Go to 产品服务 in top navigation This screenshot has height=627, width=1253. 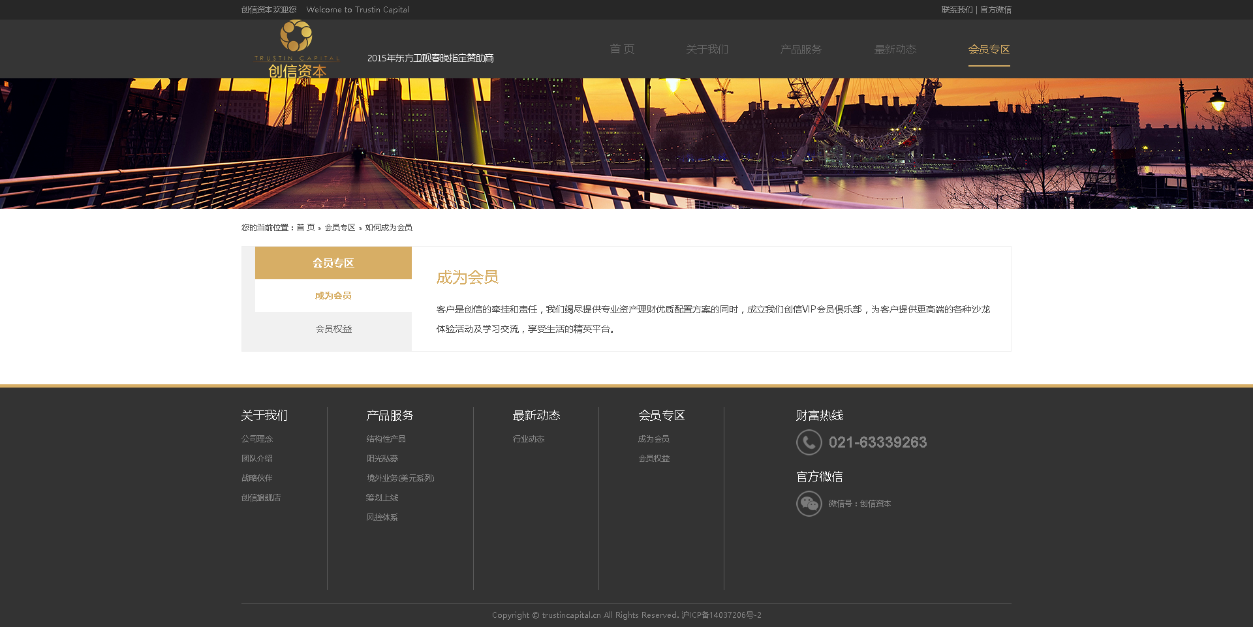[801, 50]
